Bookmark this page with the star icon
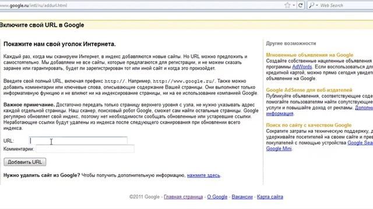This screenshot has width=373, height=209. click(287, 5)
